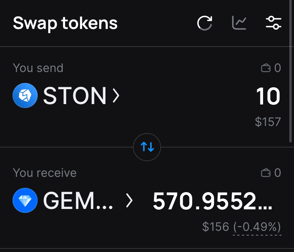294x252 pixels.
Task: Click the You send label
Action: [x=38, y=68]
